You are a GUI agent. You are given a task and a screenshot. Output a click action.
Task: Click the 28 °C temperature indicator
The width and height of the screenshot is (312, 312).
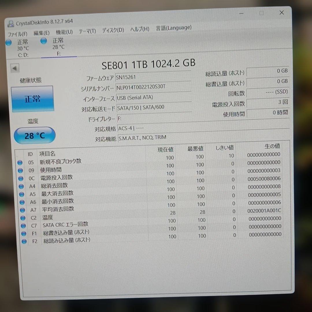[34, 135]
